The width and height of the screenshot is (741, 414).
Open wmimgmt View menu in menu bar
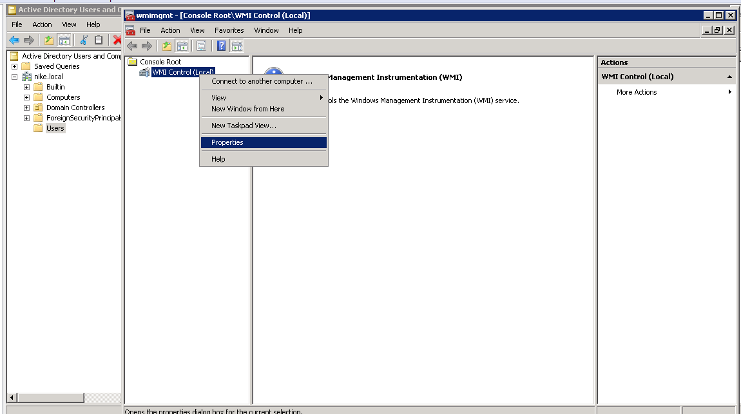[x=198, y=30]
